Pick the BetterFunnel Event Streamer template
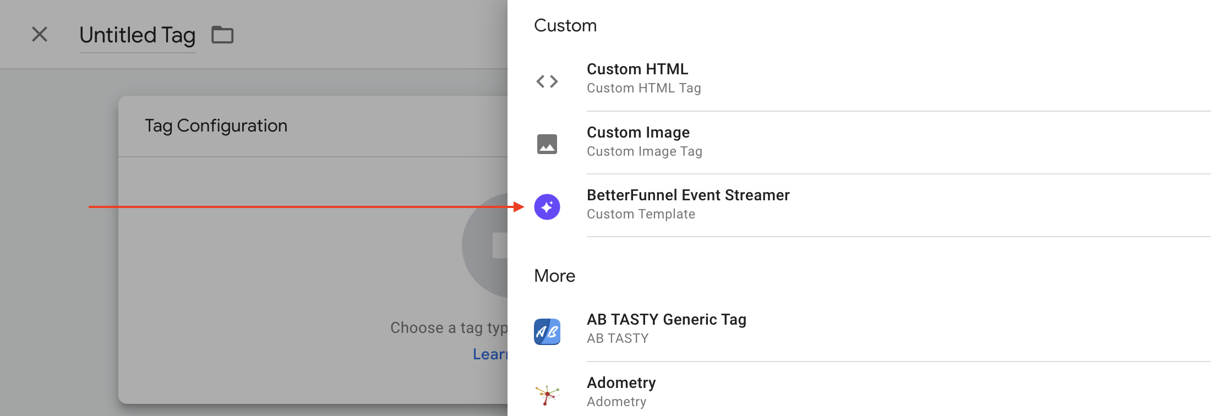1211x416 pixels. [688, 195]
